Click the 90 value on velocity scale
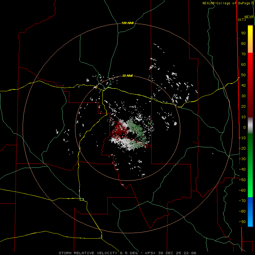The width and height of the screenshot is (255, 255). tap(243, 33)
